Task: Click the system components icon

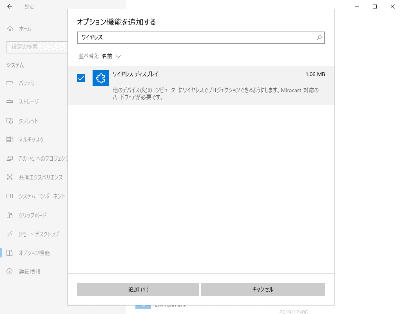Action: tap(10, 196)
